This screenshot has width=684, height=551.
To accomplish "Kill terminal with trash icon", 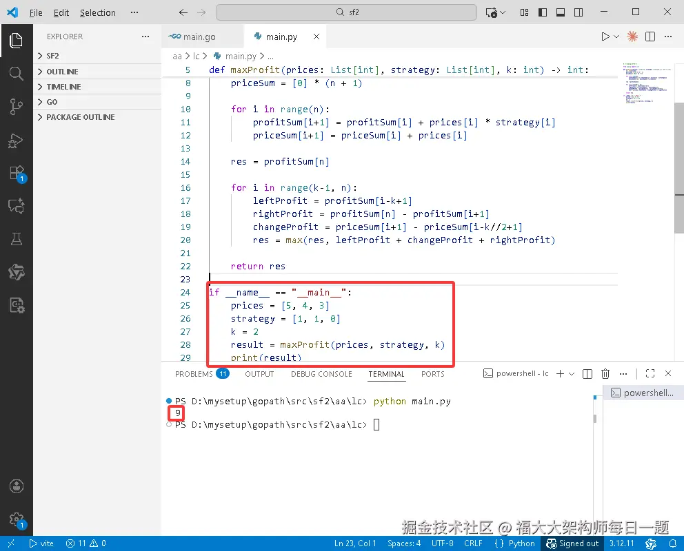I will [605, 374].
